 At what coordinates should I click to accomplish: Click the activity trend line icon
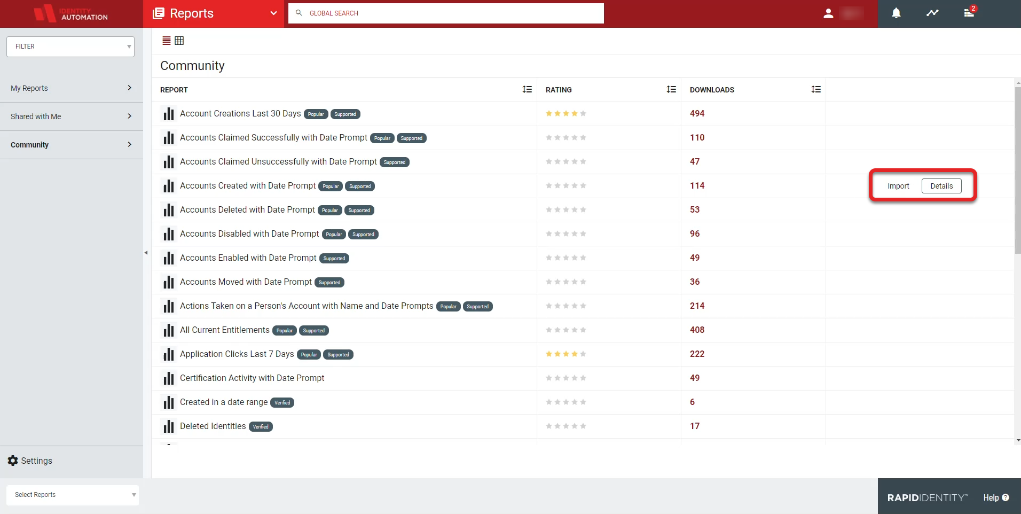pos(932,13)
